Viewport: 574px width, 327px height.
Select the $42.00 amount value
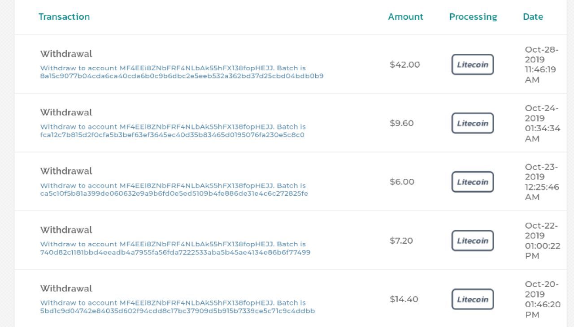tap(404, 65)
